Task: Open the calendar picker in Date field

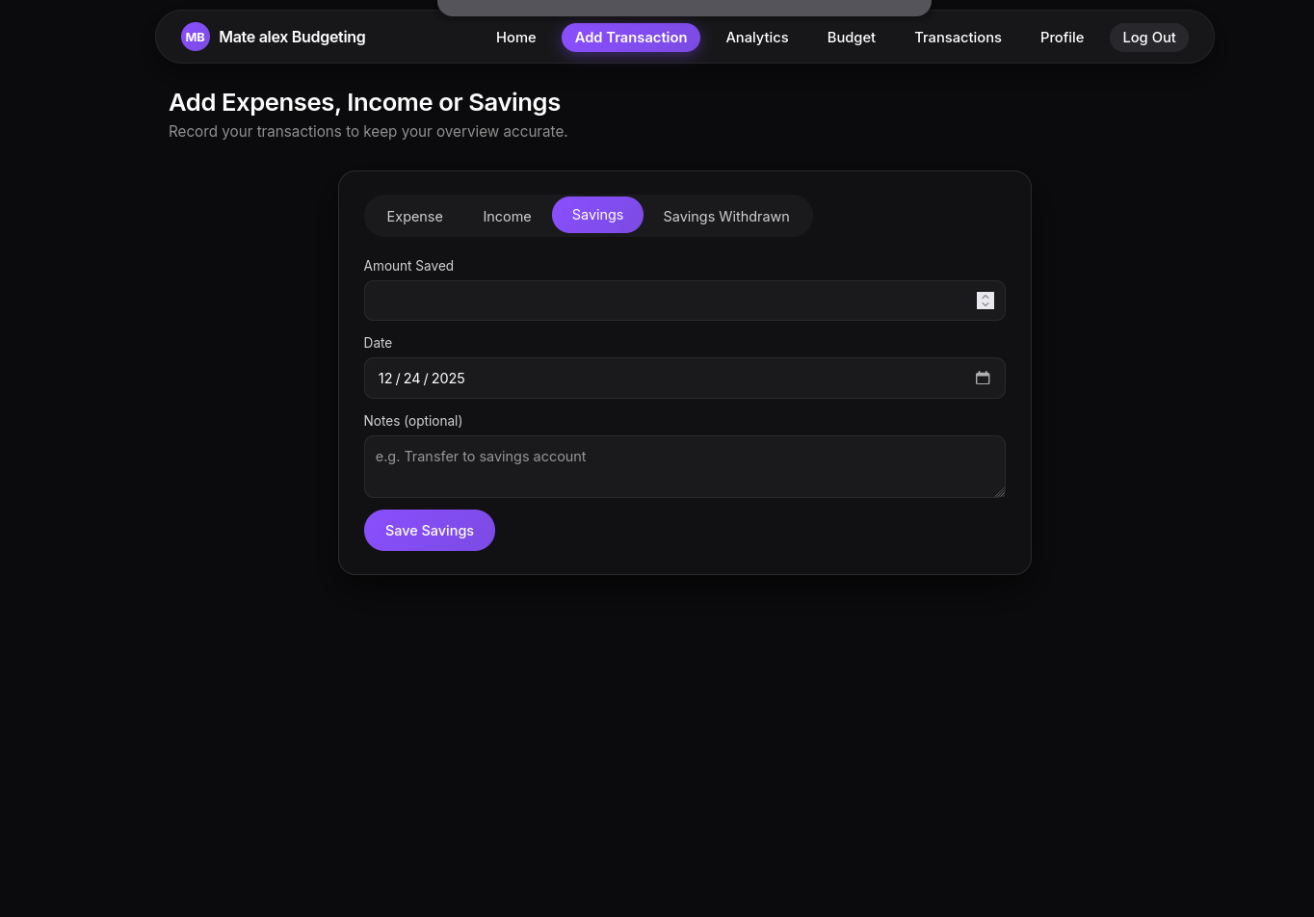Action: click(x=983, y=379)
